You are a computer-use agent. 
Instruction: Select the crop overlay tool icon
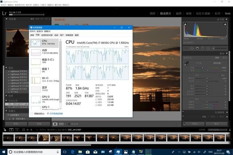(x=186, y=48)
